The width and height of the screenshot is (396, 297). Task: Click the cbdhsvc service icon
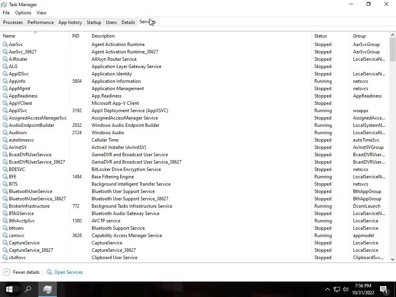click(5, 257)
